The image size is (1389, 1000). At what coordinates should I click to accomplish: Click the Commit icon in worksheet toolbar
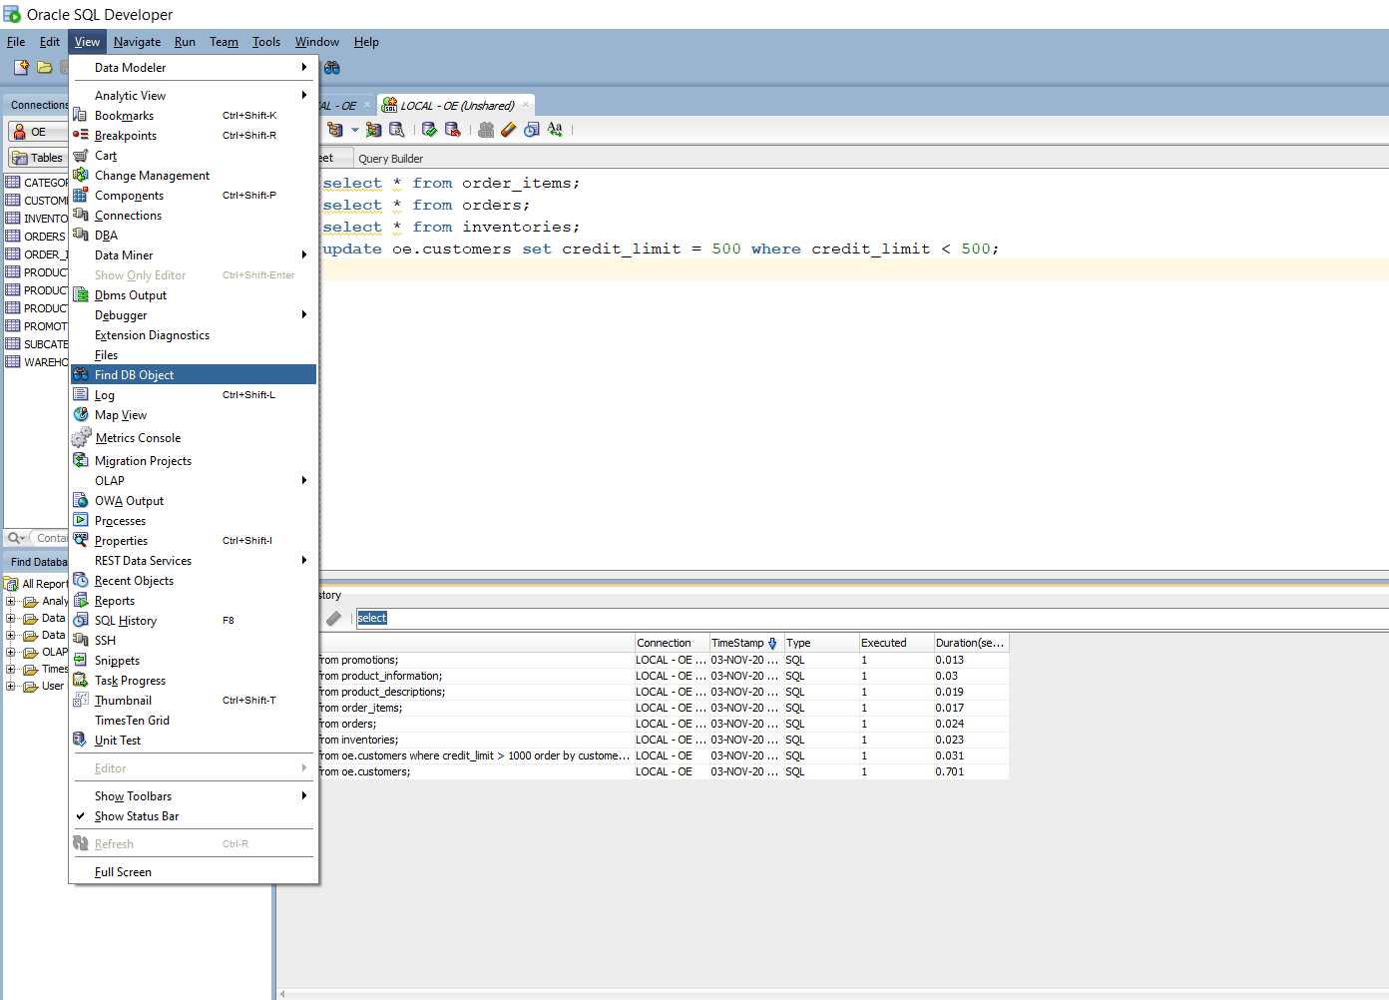click(x=429, y=130)
